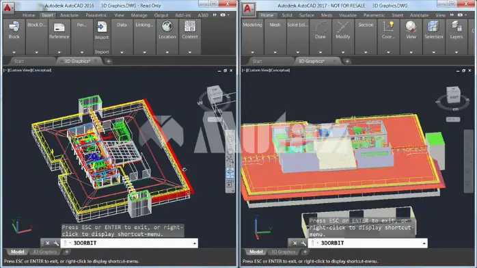The width and height of the screenshot is (477, 268).
Task: Add new layout in AutoCAD 2017
Action: pyautogui.click(x=305, y=252)
